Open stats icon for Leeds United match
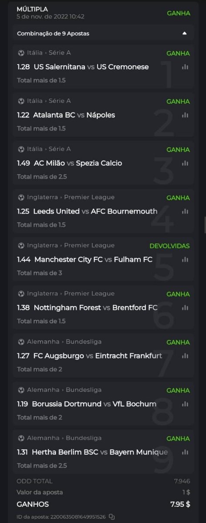 click(x=185, y=211)
